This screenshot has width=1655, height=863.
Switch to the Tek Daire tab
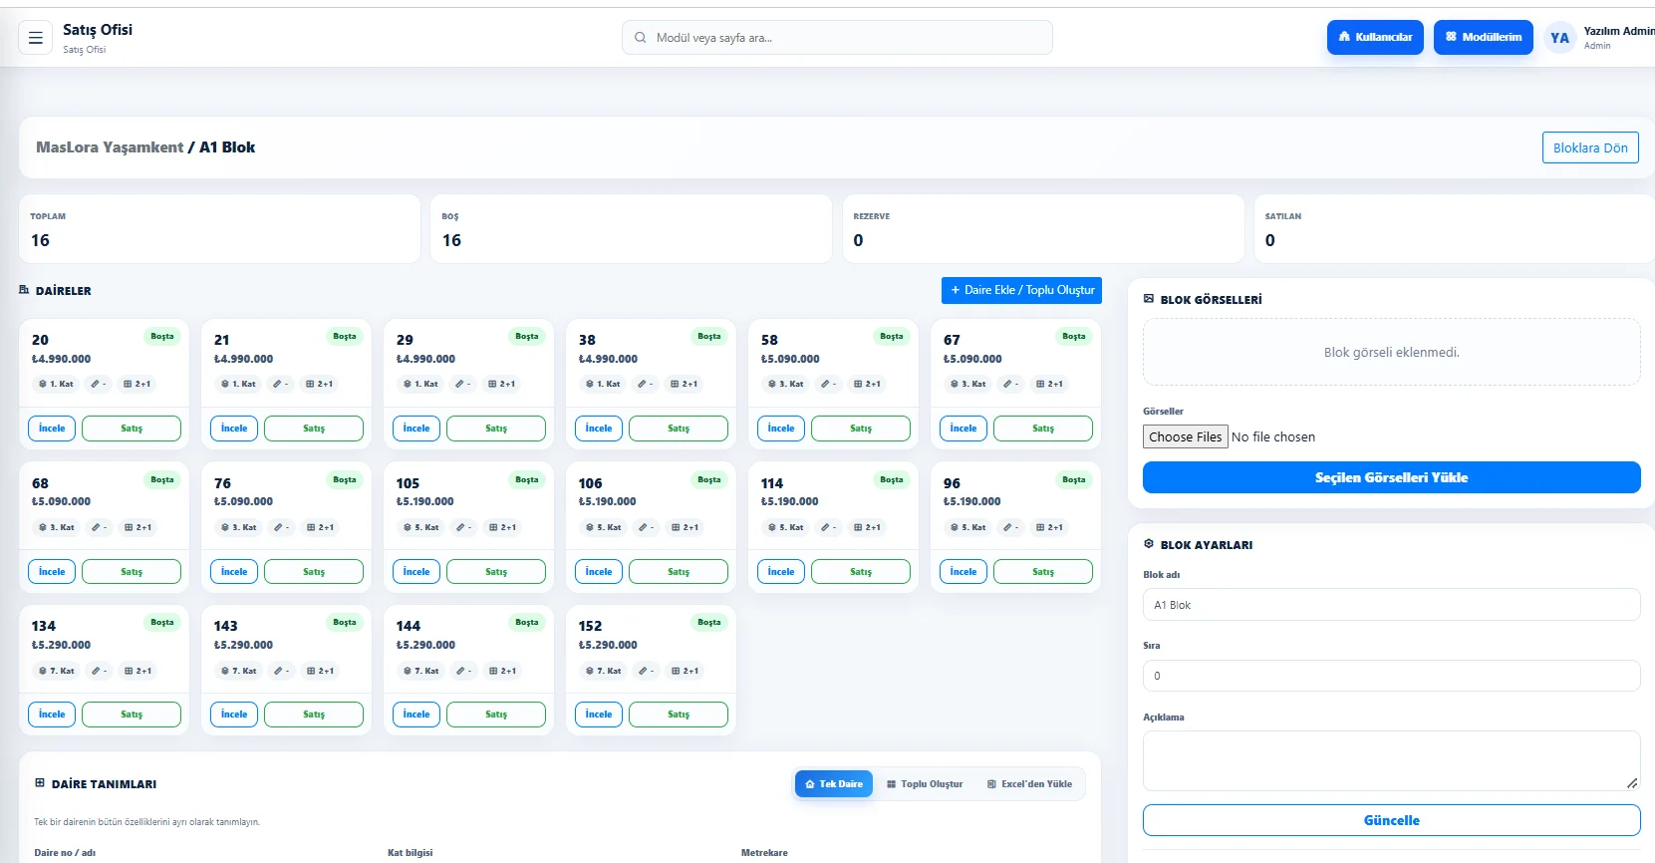coord(834,784)
